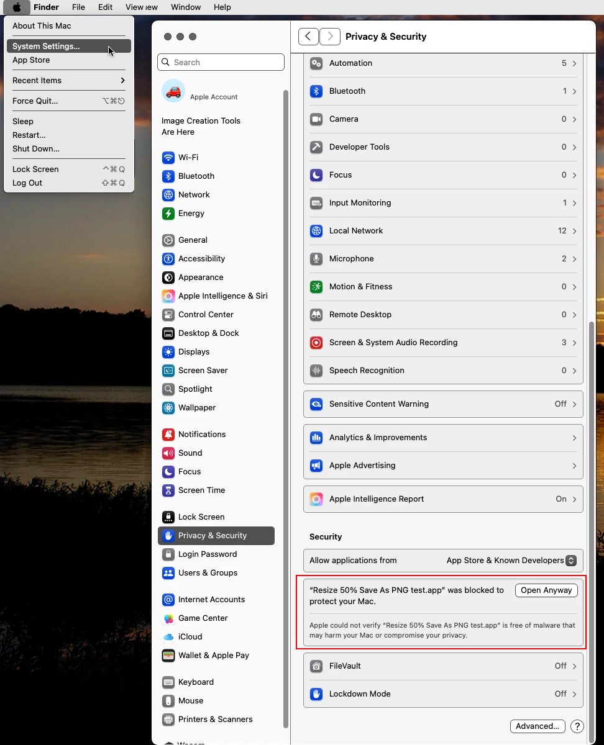Open the Apple menu icon

(17, 7)
